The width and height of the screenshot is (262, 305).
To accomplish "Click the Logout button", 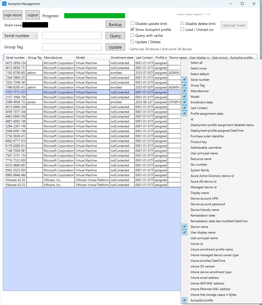I will click(x=33, y=15).
